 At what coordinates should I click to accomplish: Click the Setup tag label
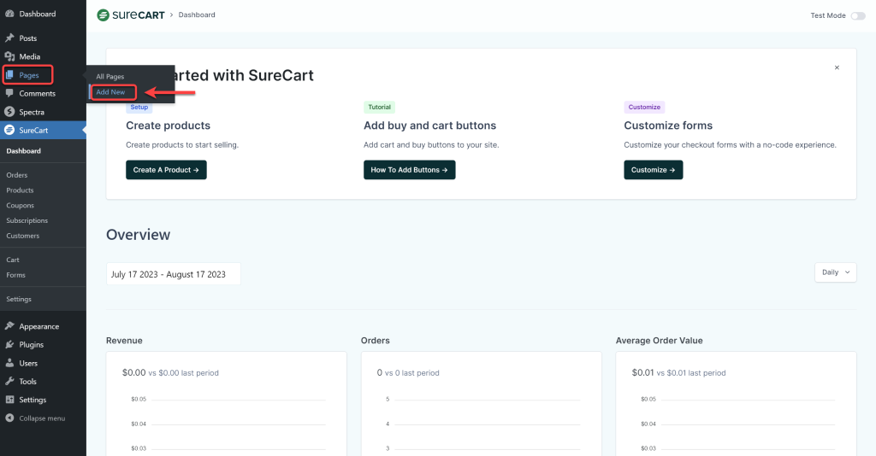139,107
